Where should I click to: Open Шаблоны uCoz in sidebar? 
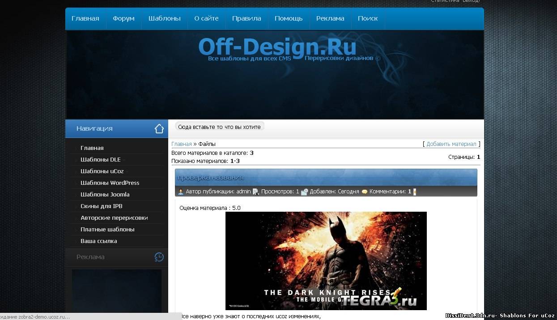coord(102,171)
